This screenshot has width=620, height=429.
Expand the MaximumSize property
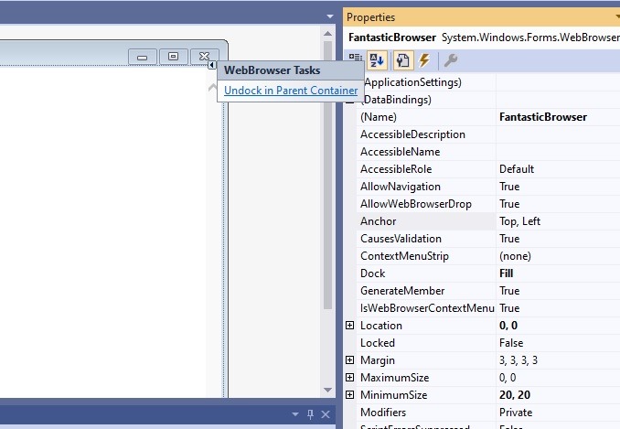tap(349, 377)
